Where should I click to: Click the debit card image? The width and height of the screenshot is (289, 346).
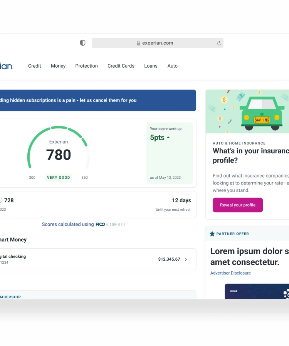pyautogui.click(x=257, y=291)
